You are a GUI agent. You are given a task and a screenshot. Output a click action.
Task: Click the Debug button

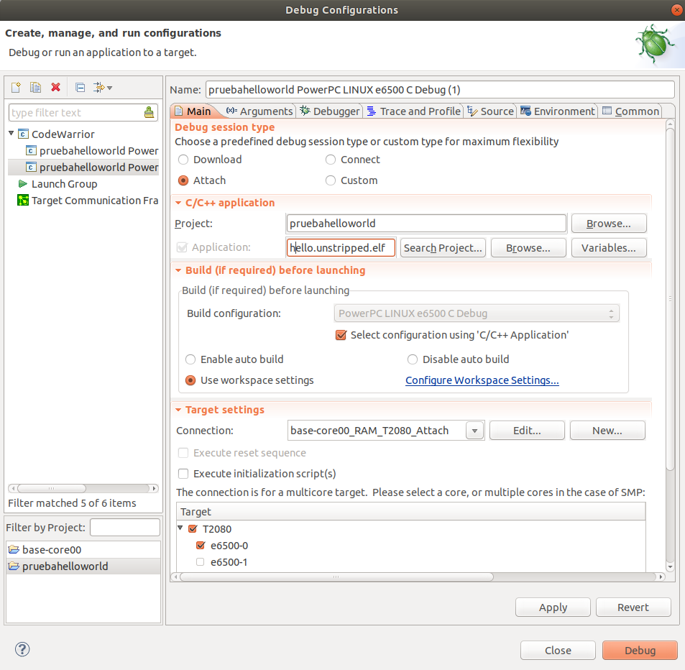pos(640,651)
